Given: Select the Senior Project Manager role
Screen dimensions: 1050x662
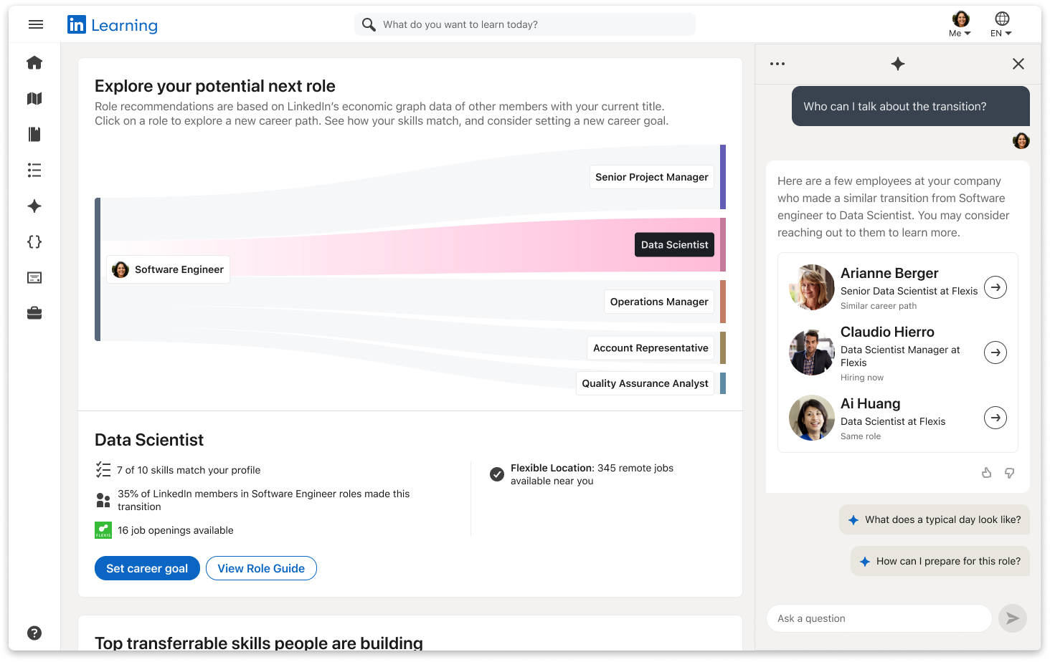Looking at the screenshot, I should tap(651, 177).
